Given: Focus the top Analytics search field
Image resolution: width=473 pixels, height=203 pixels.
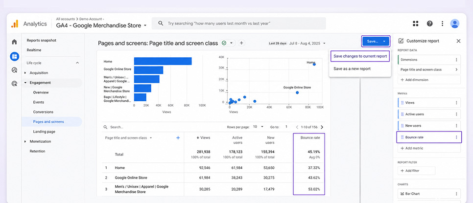Looking at the screenshot, I should pyautogui.click(x=238, y=23).
